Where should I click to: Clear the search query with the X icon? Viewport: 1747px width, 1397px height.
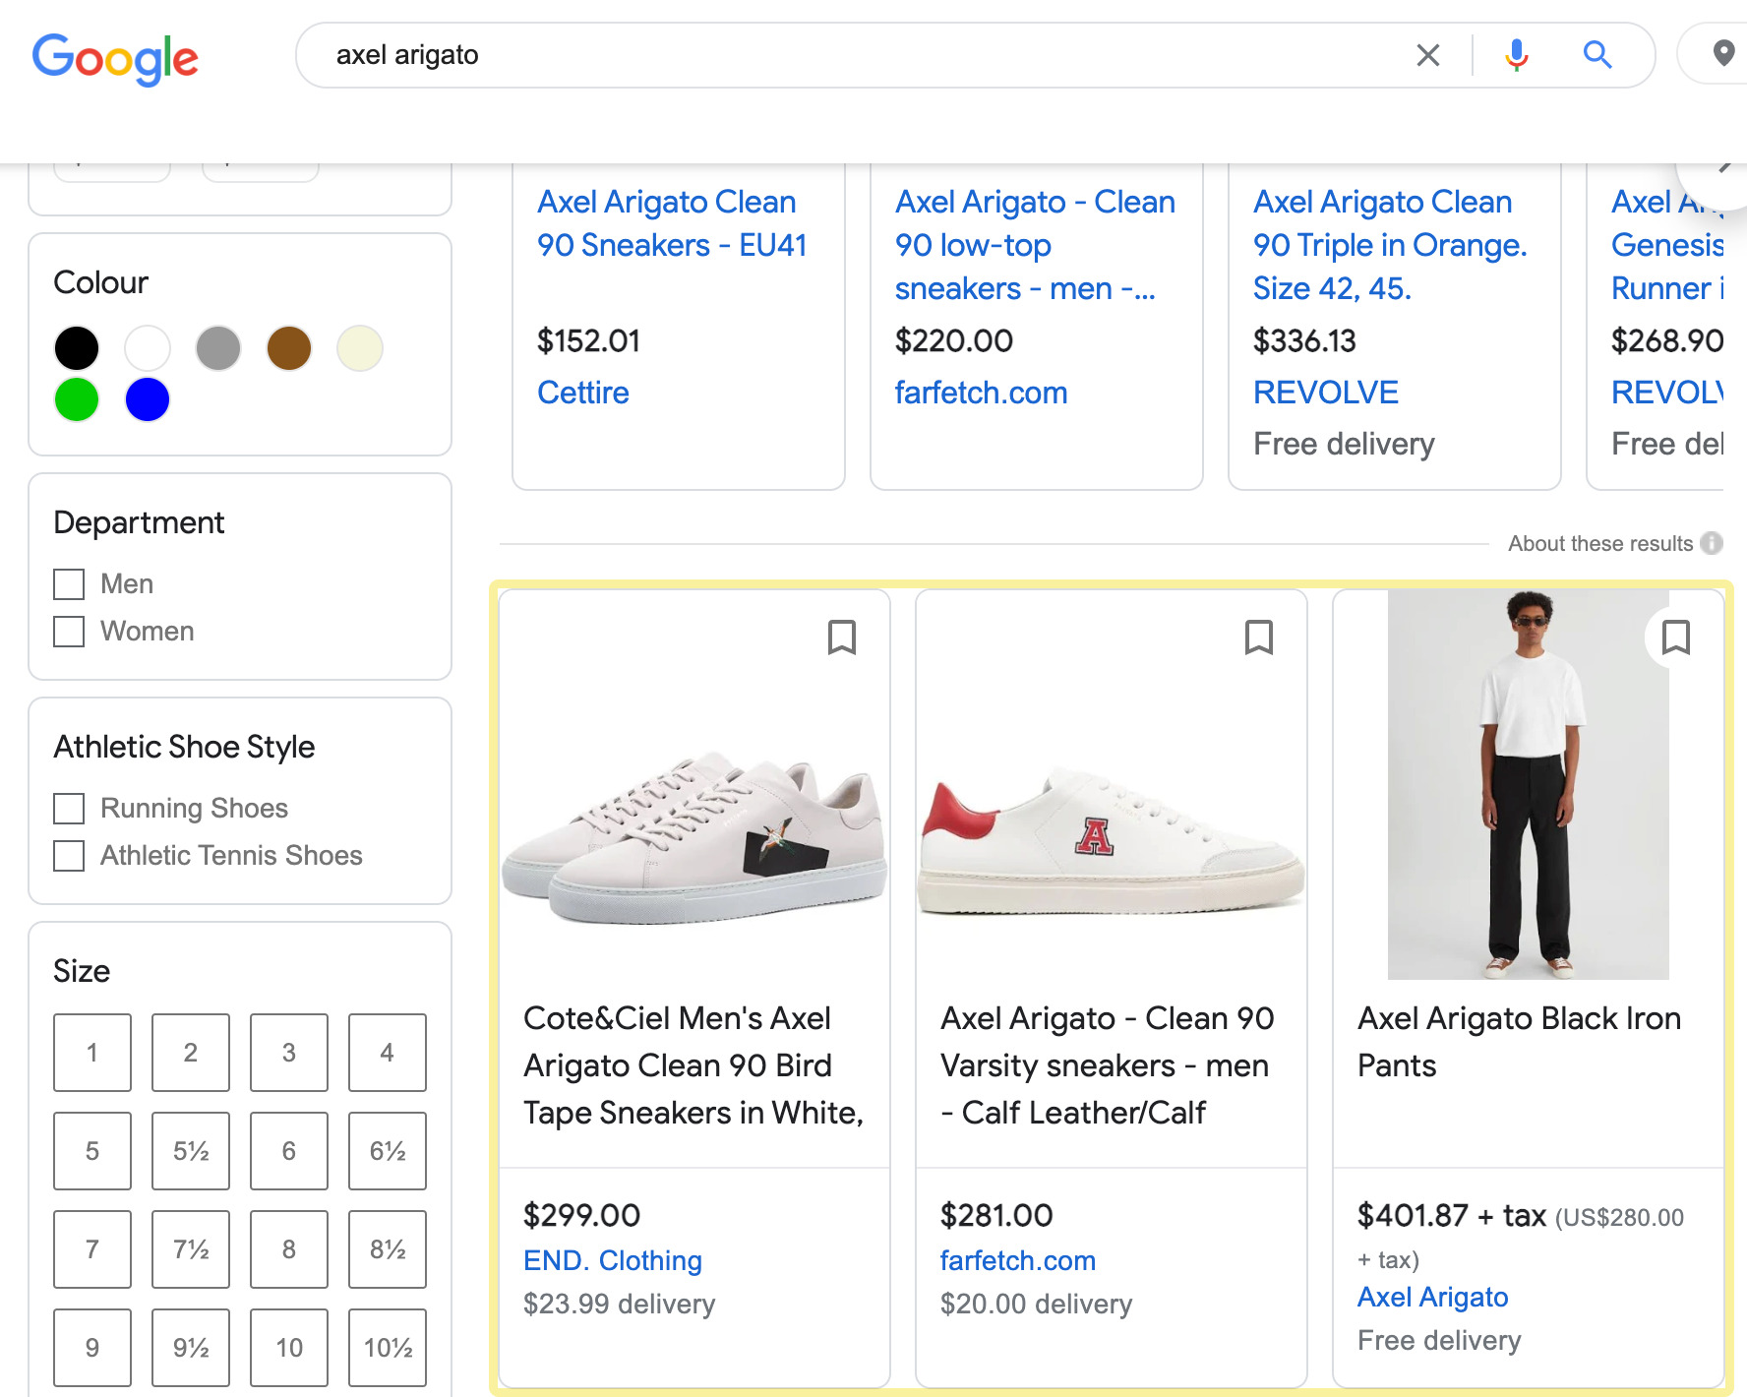pos(1427,55)
